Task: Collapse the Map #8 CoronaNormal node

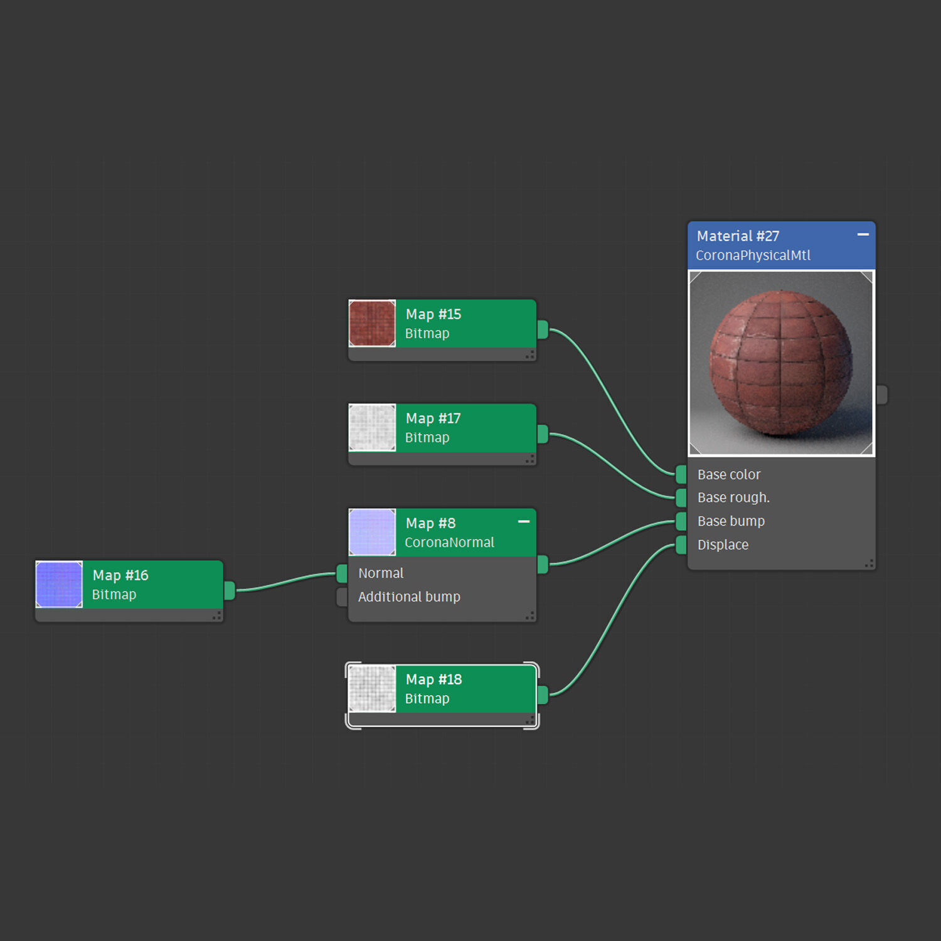Action: 524,521
